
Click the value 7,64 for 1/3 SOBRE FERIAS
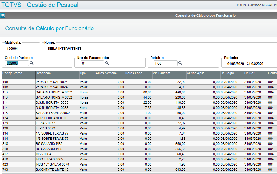pyautogui.click(x=182, y=133)
